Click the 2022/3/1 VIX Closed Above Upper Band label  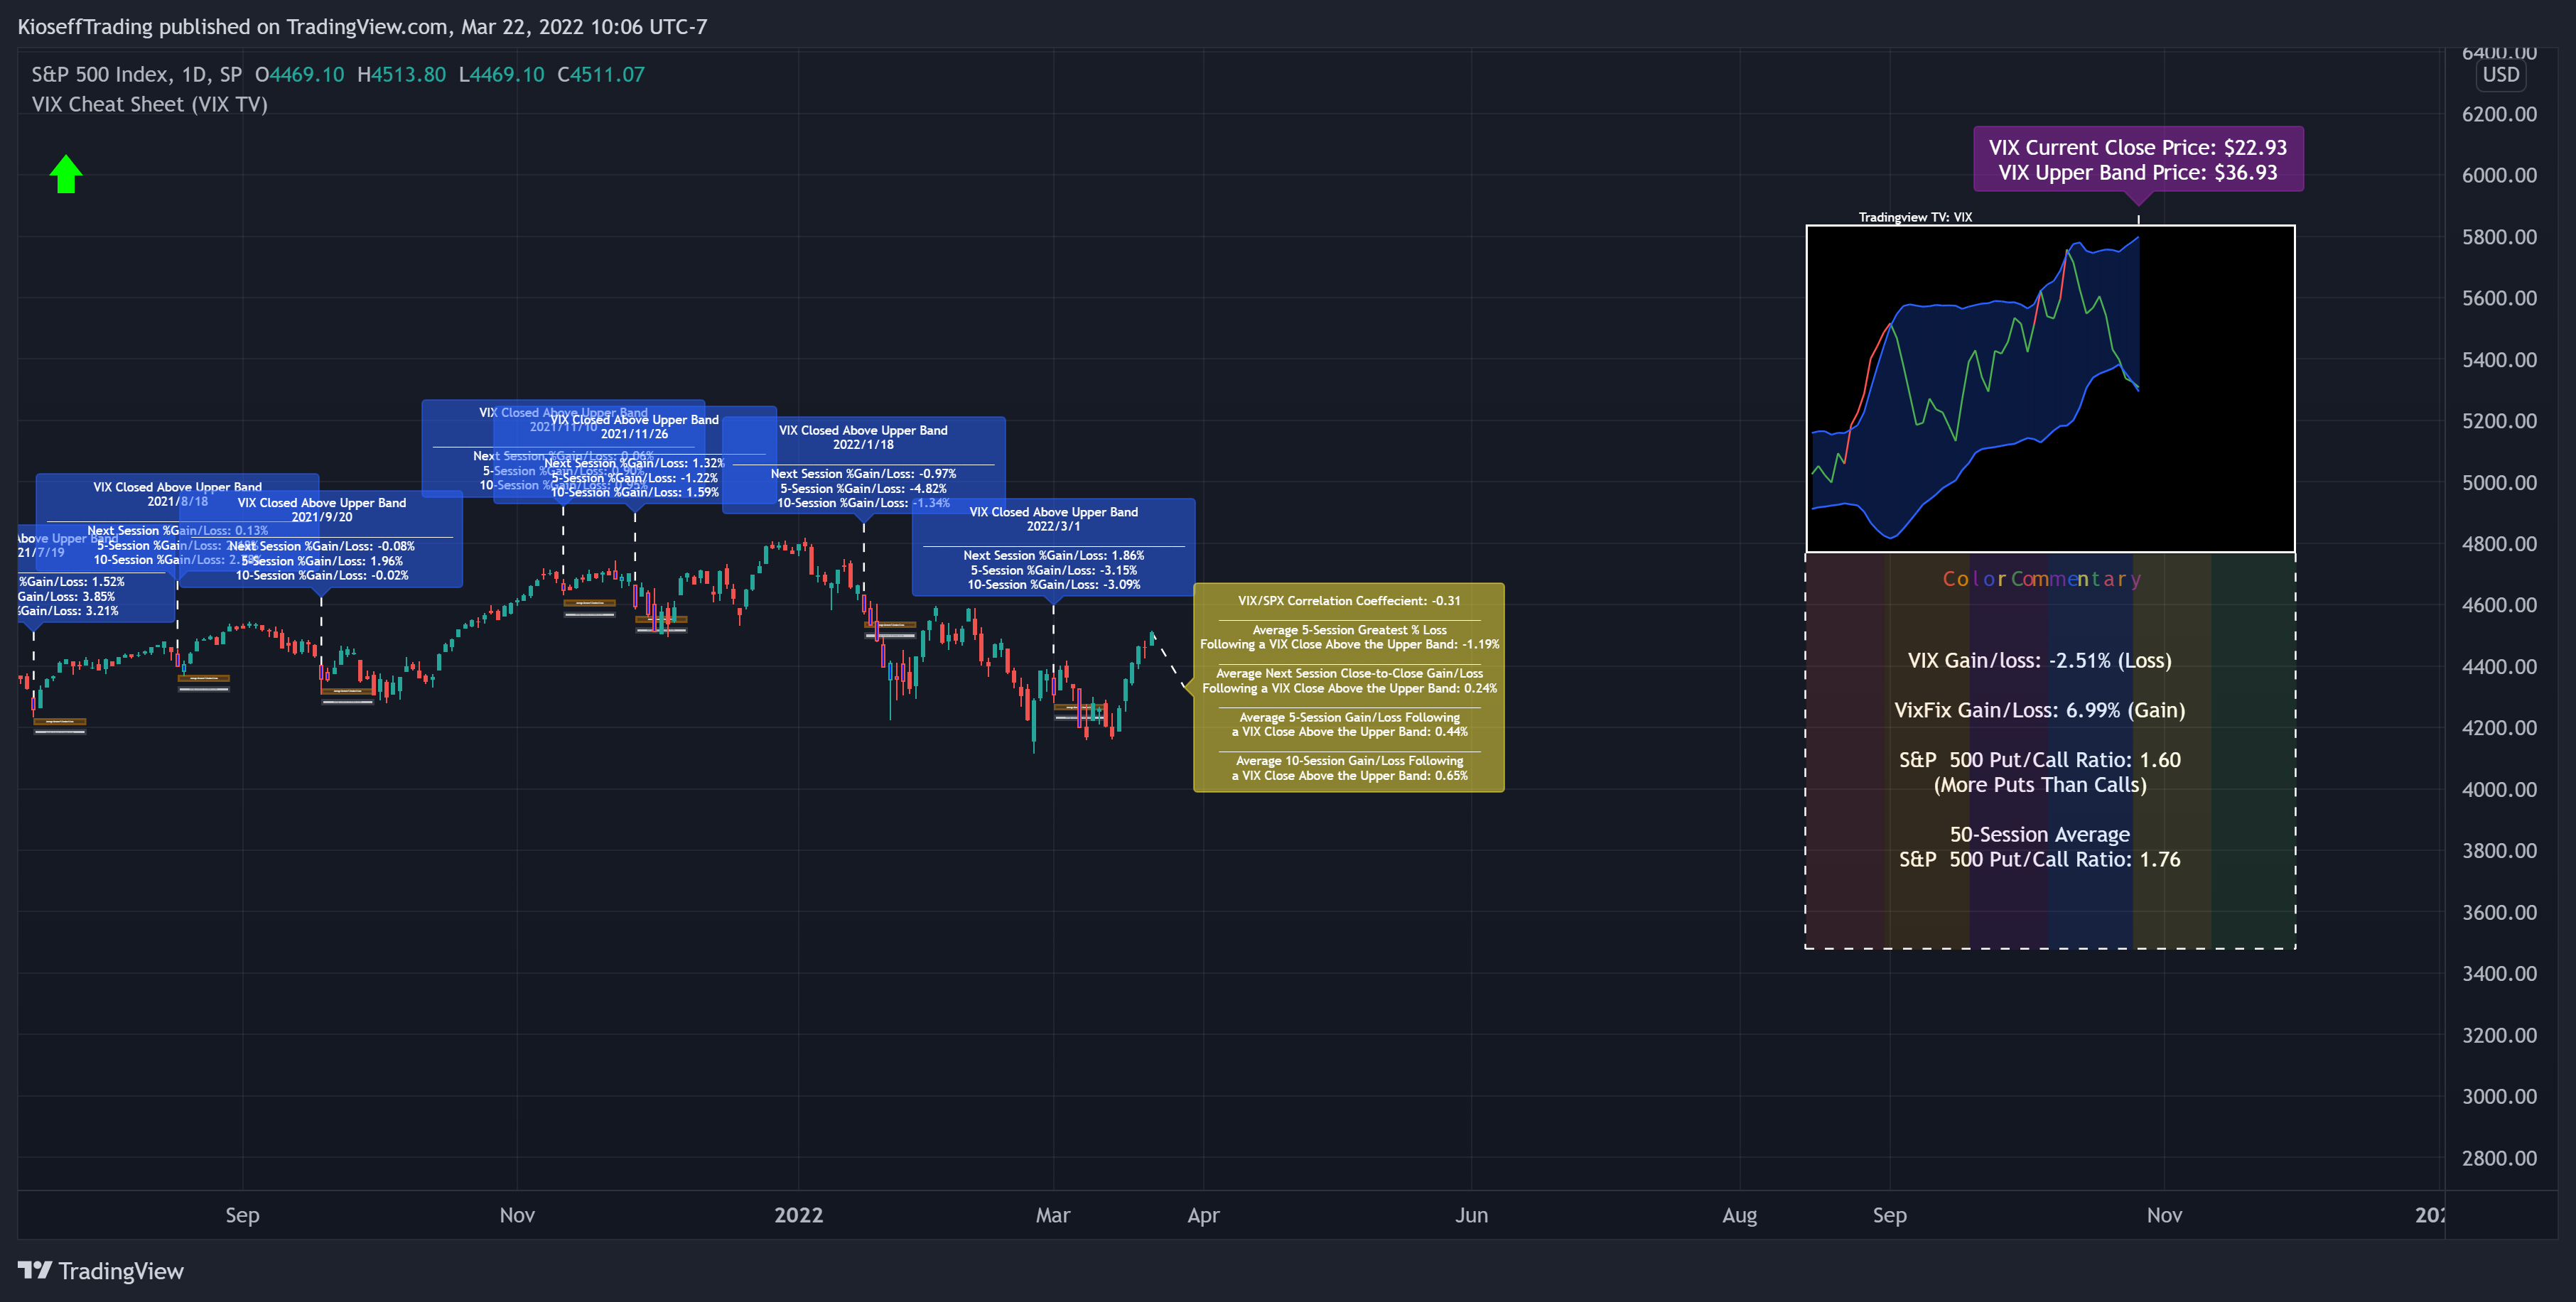click(1053, 546)
